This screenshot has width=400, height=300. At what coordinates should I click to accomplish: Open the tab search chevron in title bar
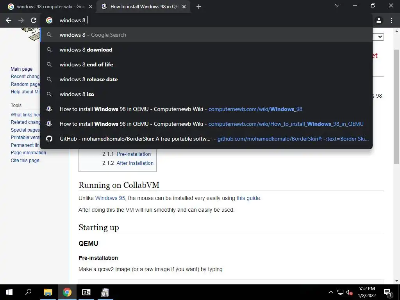pyautogui.click(x=337, y=5)
